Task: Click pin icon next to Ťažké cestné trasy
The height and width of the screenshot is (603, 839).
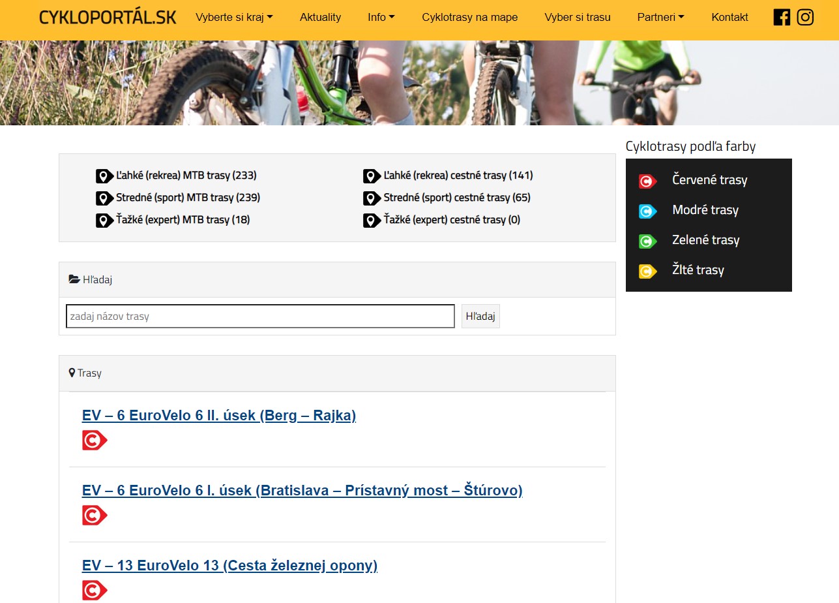Action: (x=372, y=221)
